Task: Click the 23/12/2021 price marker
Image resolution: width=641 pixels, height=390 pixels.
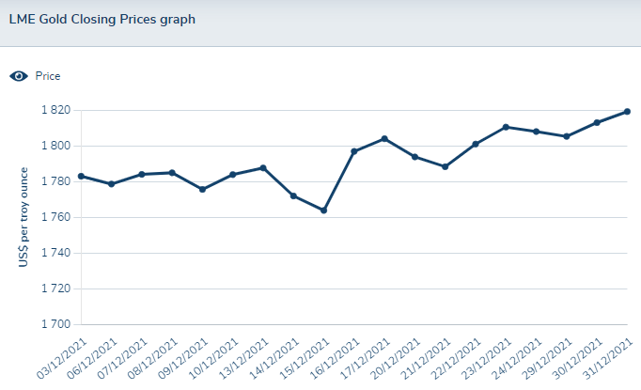Action: click(x=506, y=127)
